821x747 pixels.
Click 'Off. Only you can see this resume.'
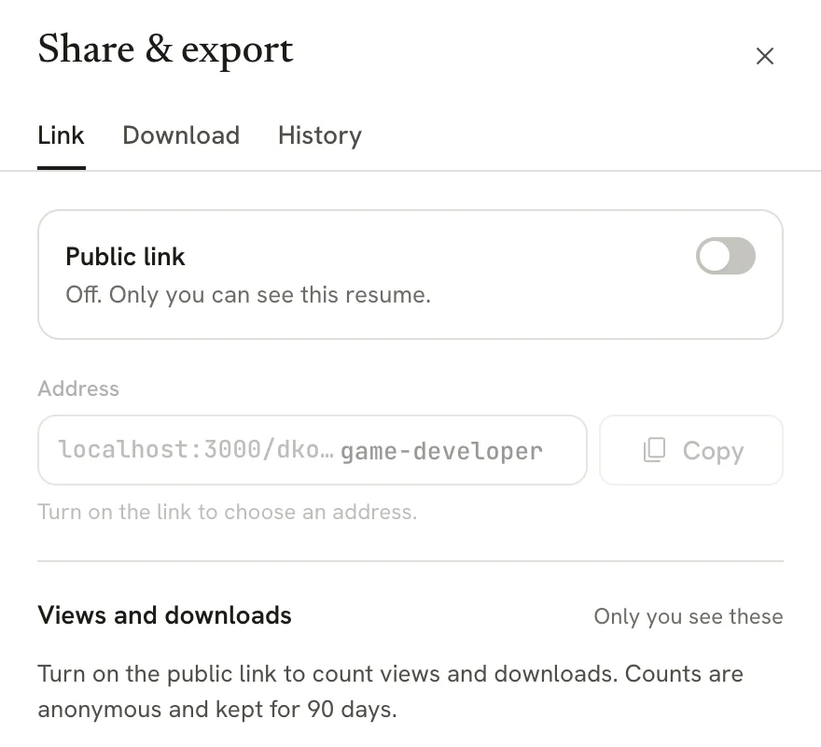click(248, 295)
